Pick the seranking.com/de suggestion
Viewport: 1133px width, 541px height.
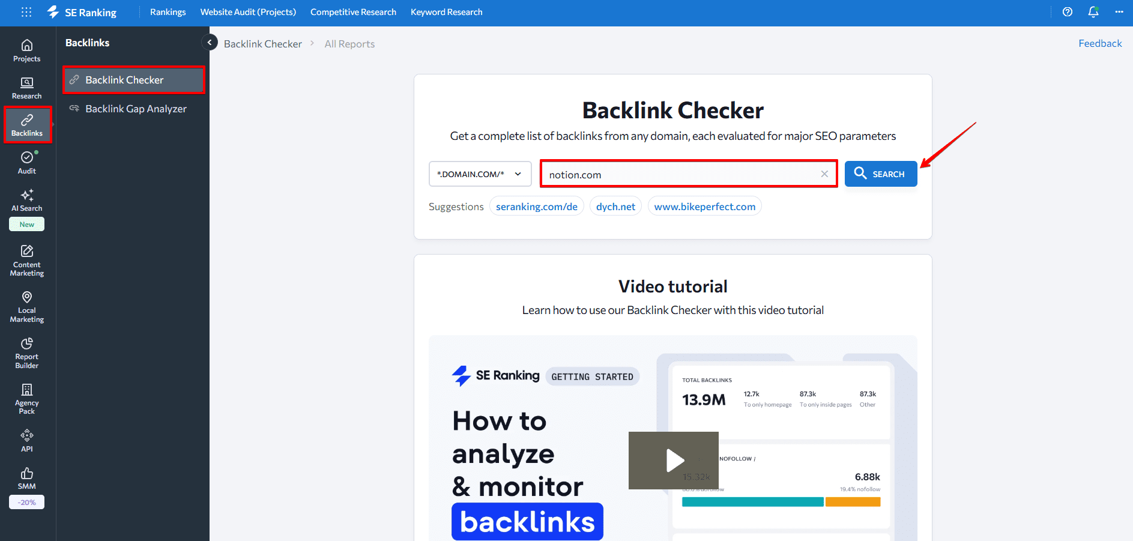537,207
